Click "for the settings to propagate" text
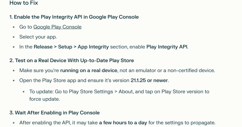This screenshot has width=242, height=127. pos(181,123)
